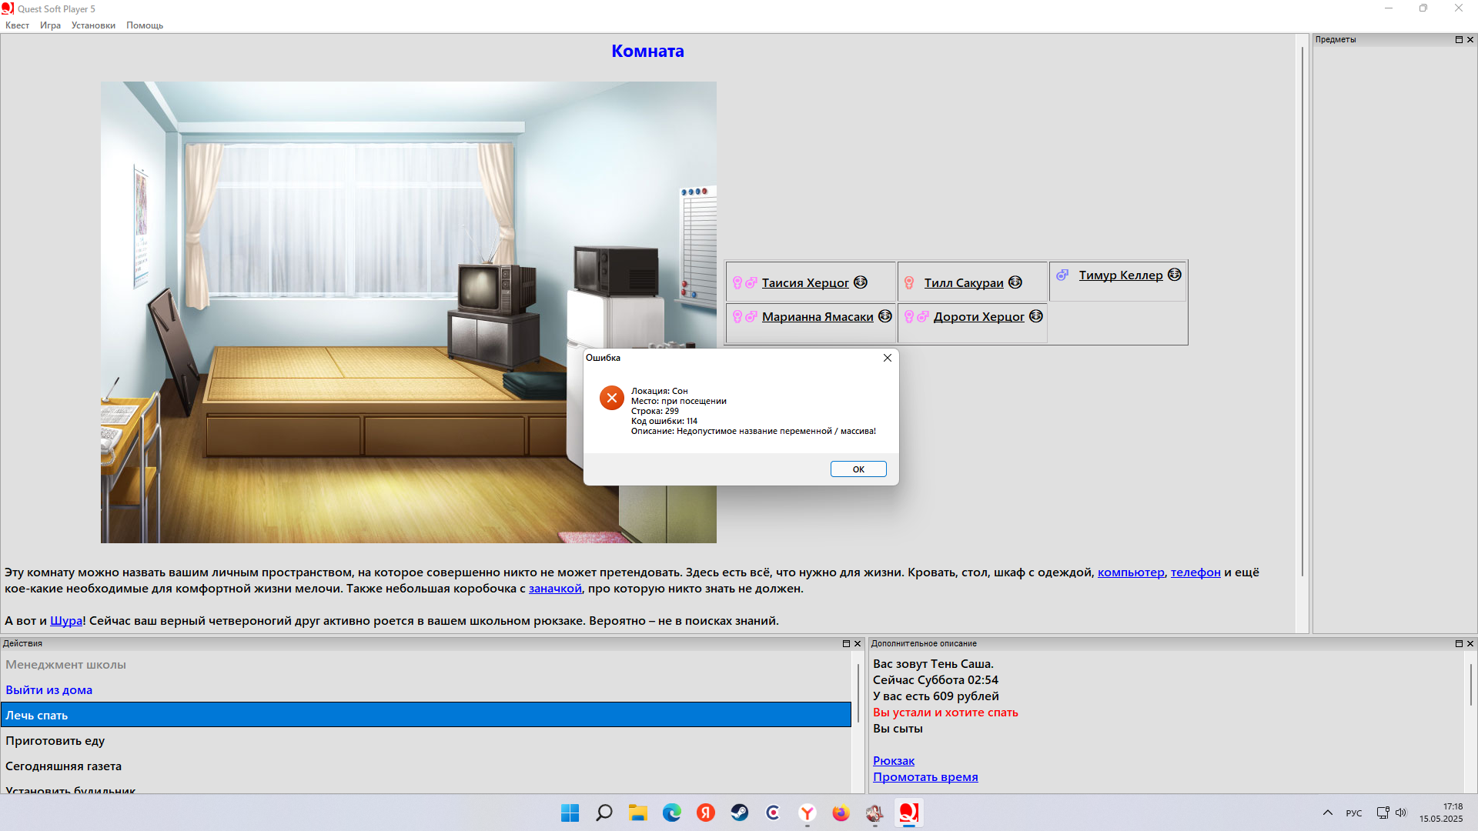This screenshot has width=1478, height=831.
Task: Select action Приготовить еду
Action: coord(426,741)
